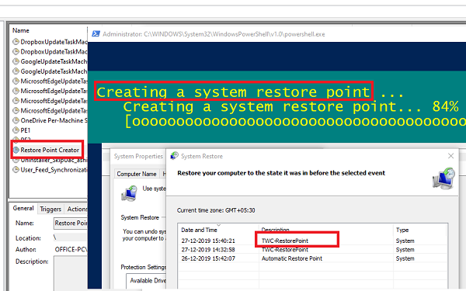466x291 pixels.
Task: Click System Properties computer icon
Action: pos(129,193)
